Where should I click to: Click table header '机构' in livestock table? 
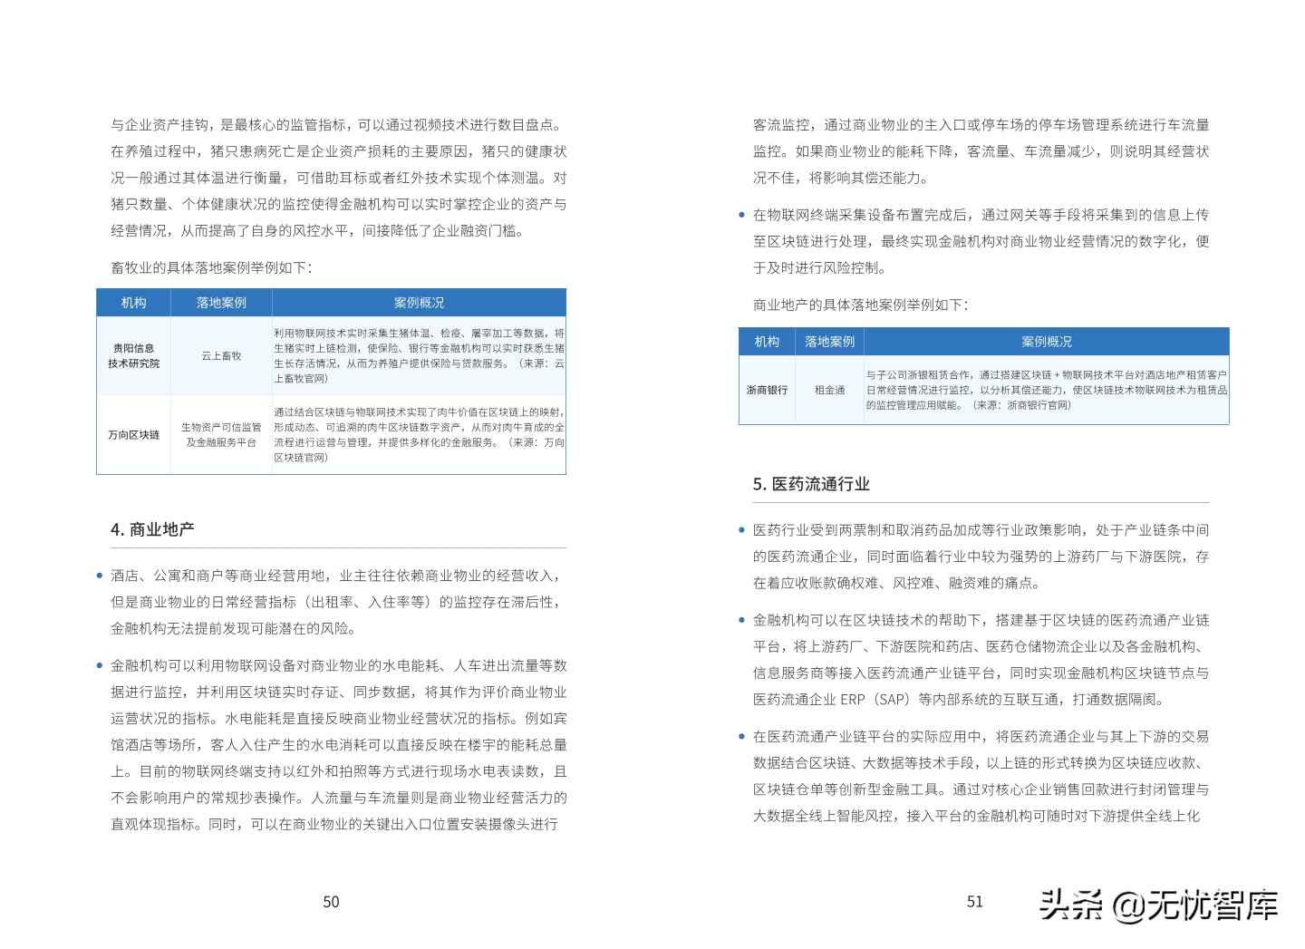click(x=133, y=303)
